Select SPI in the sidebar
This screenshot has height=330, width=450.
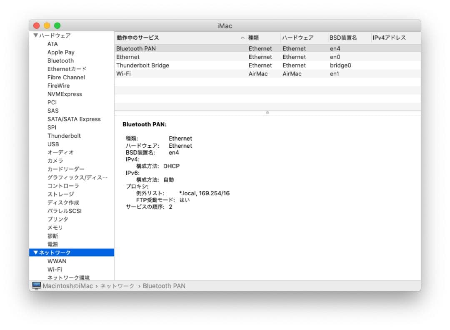pyautogui.click(x=52, y=127)
